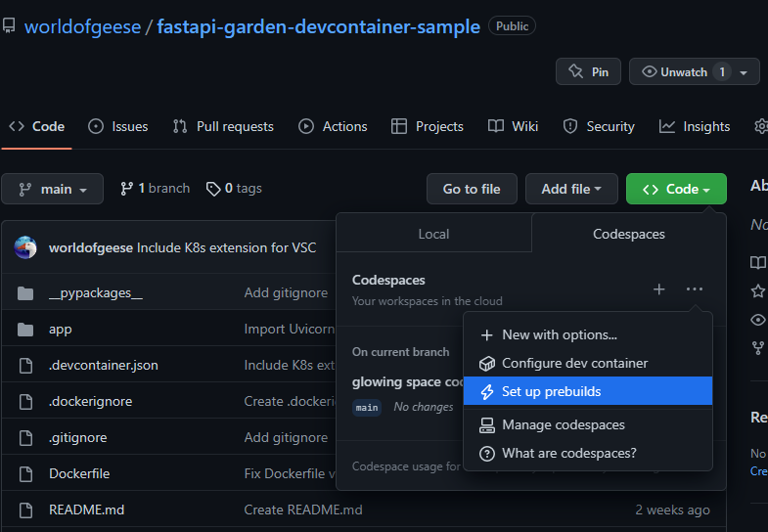Choose Configure dev container
This screenshot has height=532, width=768.
point(588,364)
